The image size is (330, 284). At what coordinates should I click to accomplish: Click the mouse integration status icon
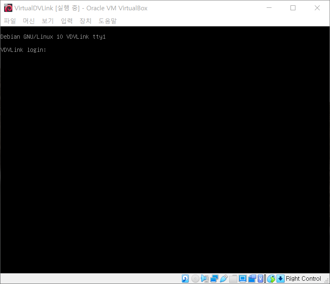click(x=271, y=279)
